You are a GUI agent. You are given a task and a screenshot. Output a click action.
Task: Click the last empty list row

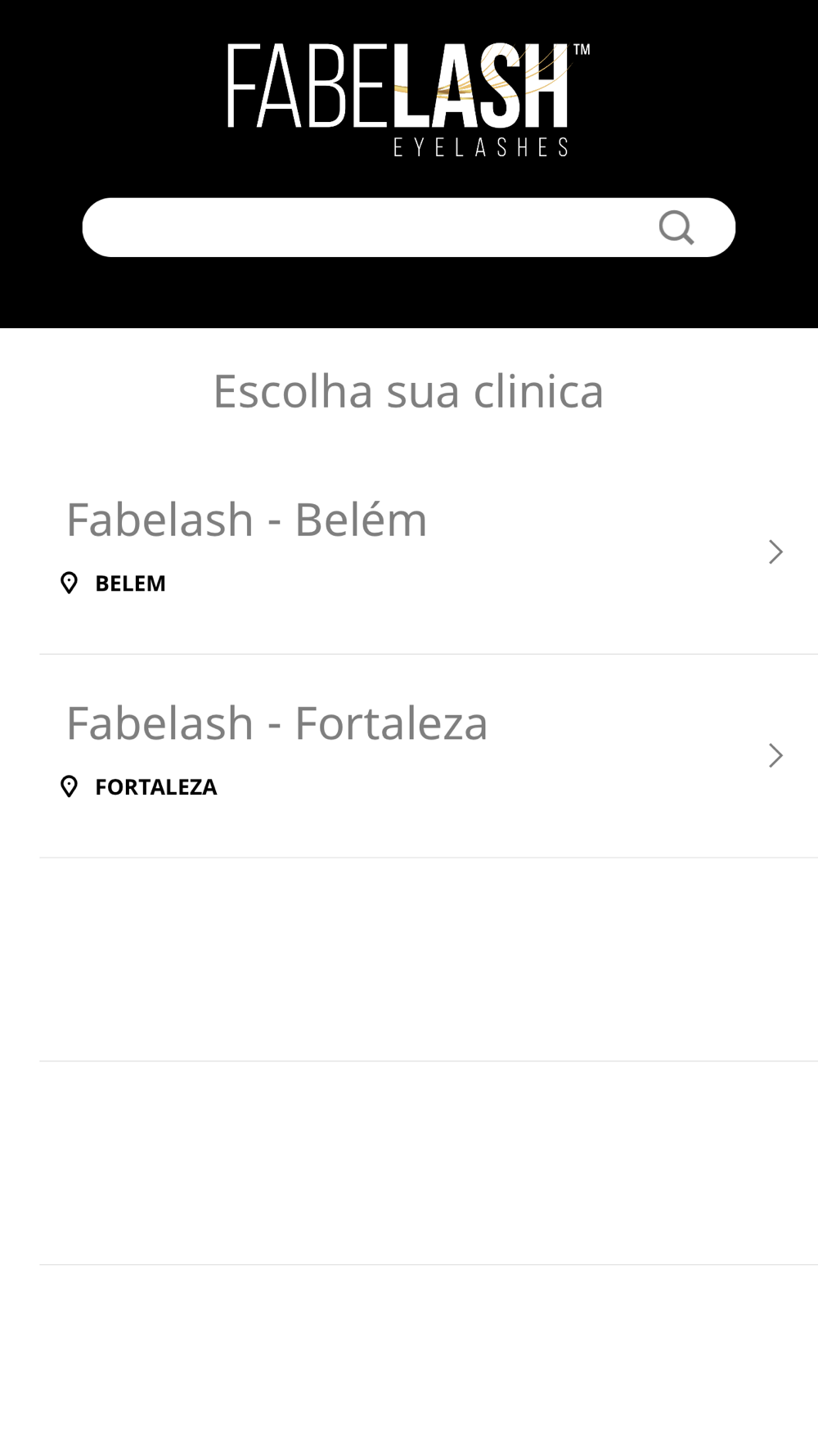(x=425, y=1163)
